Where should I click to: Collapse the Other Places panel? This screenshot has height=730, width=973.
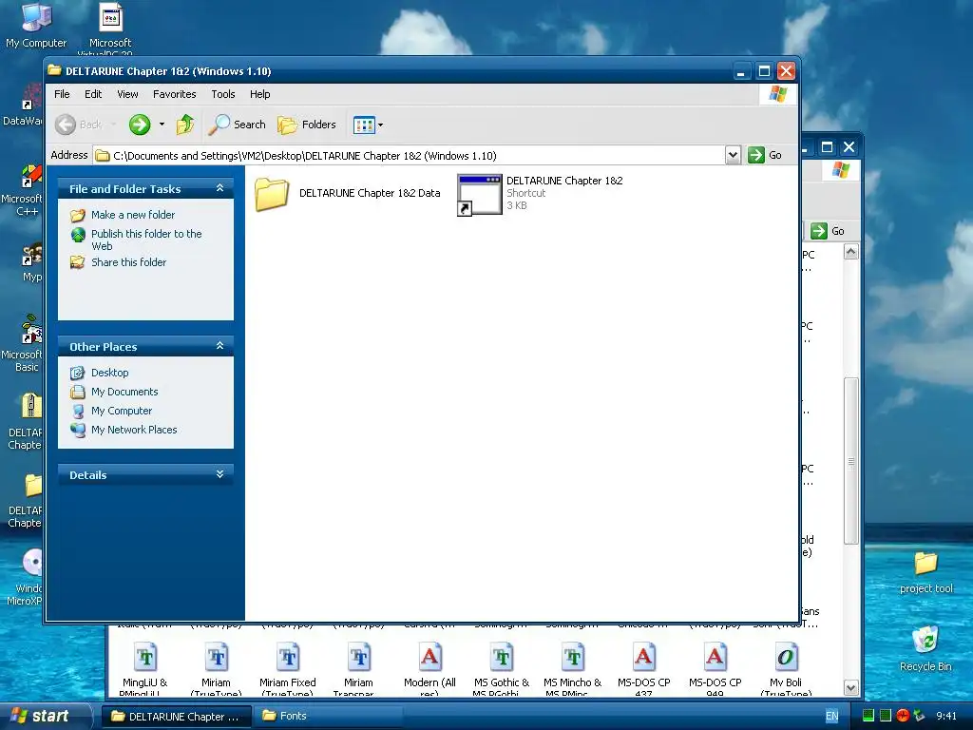pyautogui.click(x=219, y=346)
